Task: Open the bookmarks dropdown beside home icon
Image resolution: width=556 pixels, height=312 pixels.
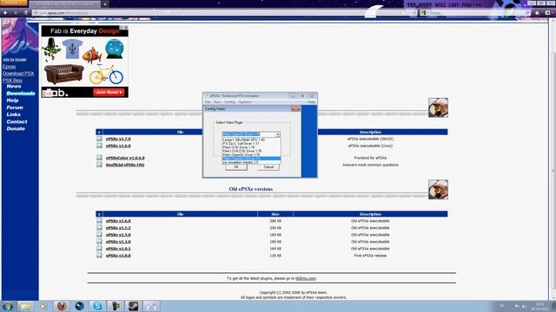Action: pos(548,13)
